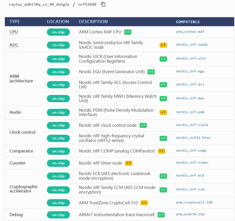Click the copy icon beside nrf52840
Viewport: 235px width, 221px height.
pyautogui.click(x=103, y=4)
